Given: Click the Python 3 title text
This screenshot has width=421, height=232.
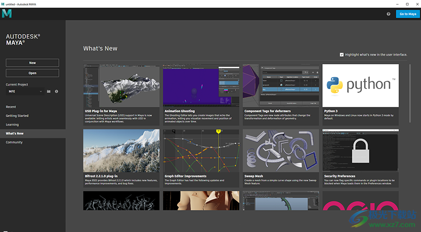Looking at the screenshot, I should (331, 111).
